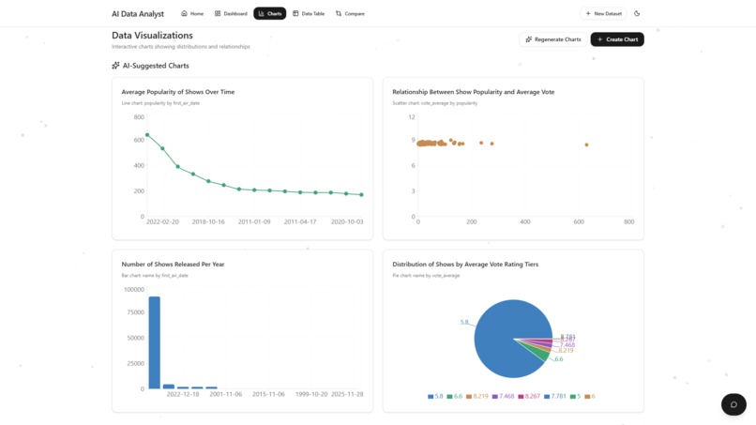Open the Dashboard tab
The image size is (756, 425).
[231, 13]
